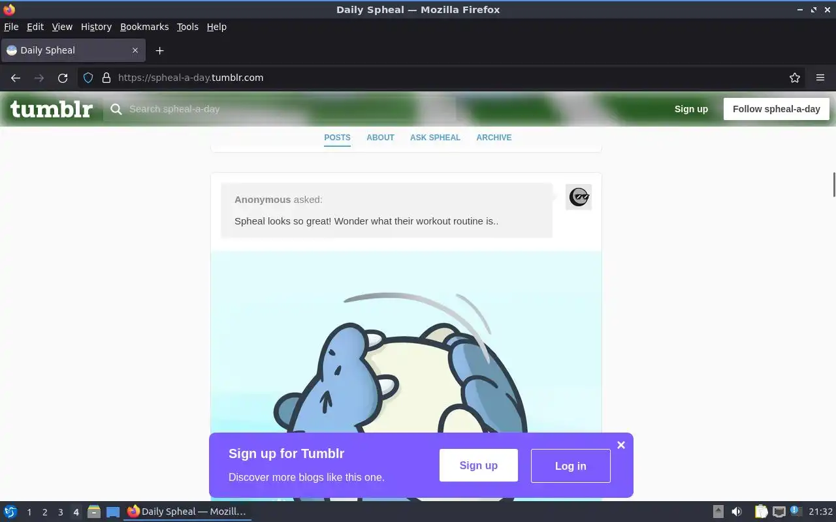This screenshot has width=836, height=522.
Task: Open the History menu
Action: point(96,27)
